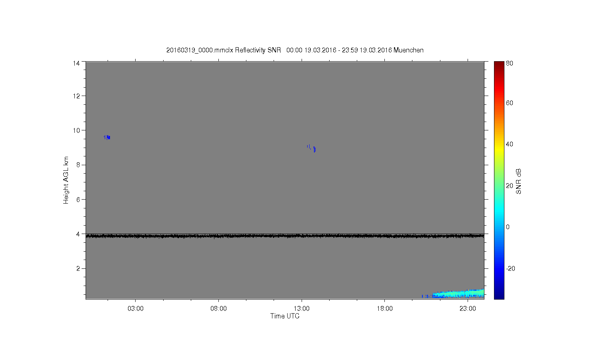Click the height tick label 10
600x360 pixels.
coord(76,130)
